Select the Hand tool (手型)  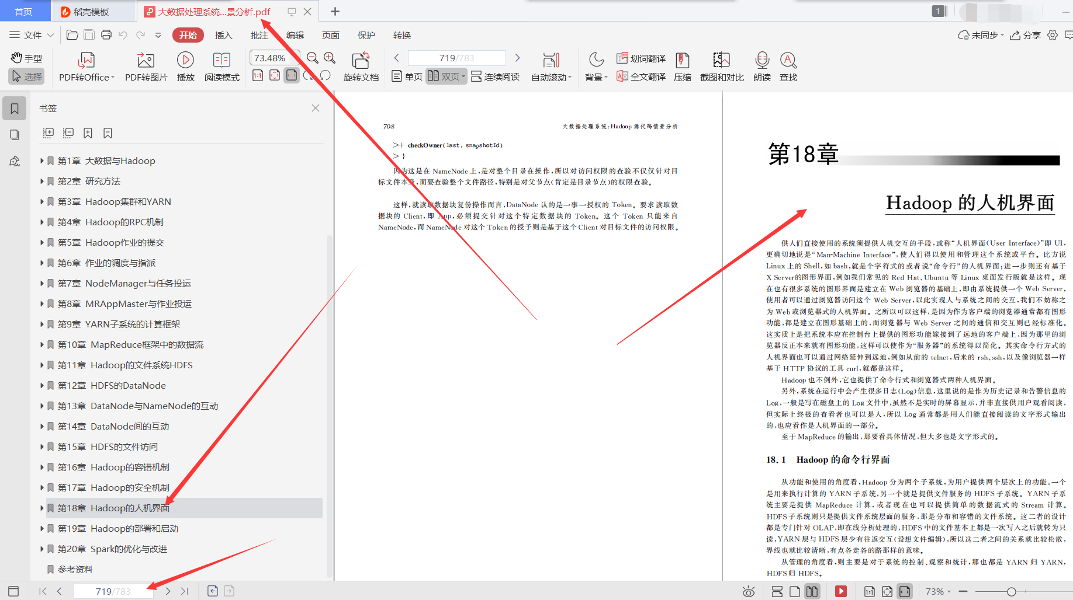(26, 58)
